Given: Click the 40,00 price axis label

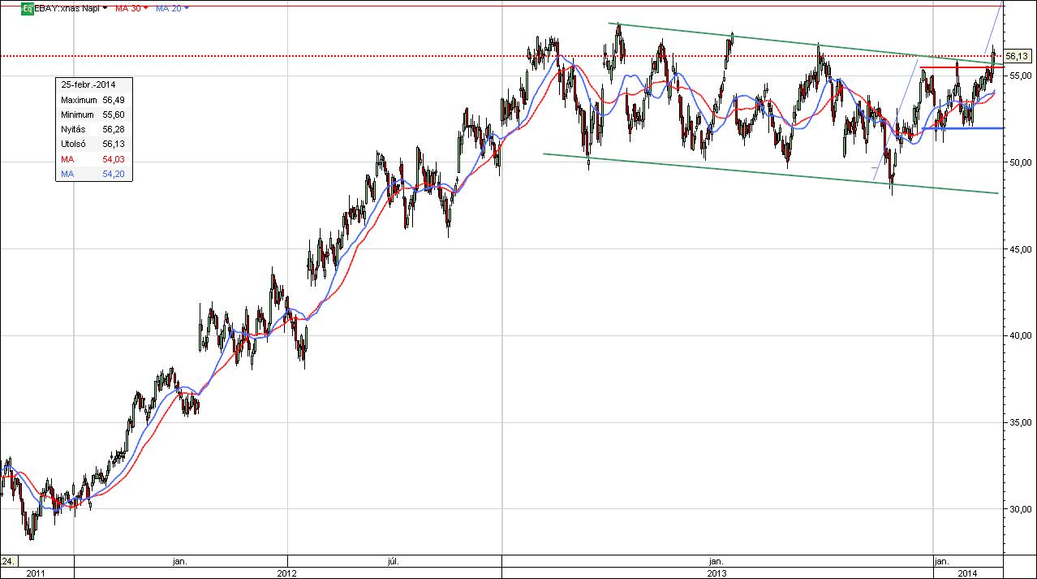Looking at the screenshot, I should (x=1020, y=335).
